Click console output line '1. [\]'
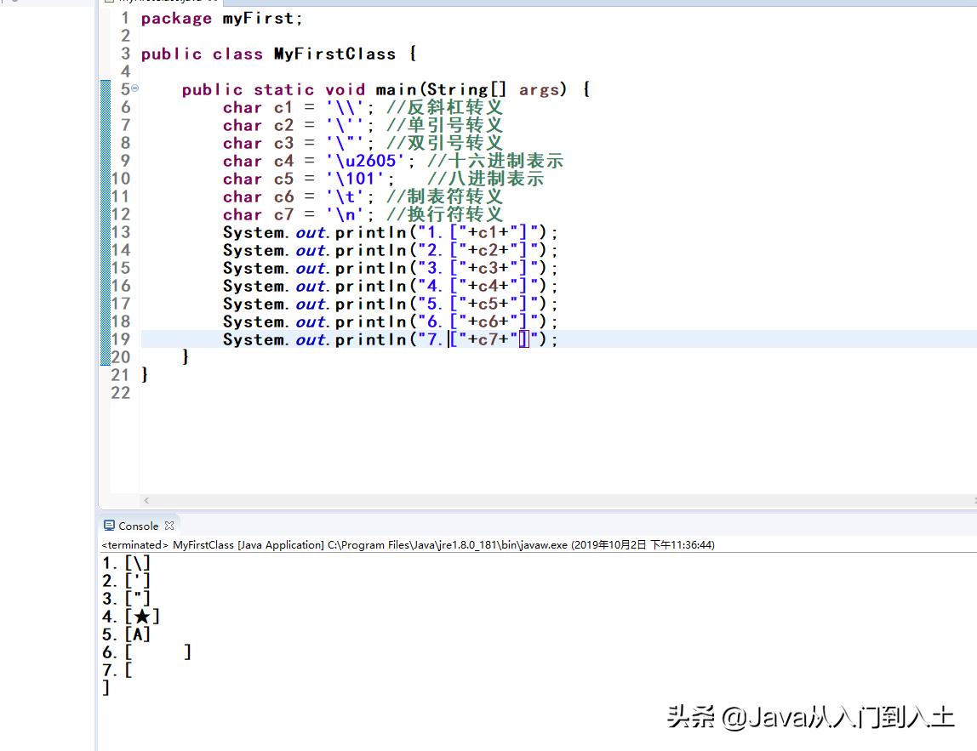 (x=127, y=564)
